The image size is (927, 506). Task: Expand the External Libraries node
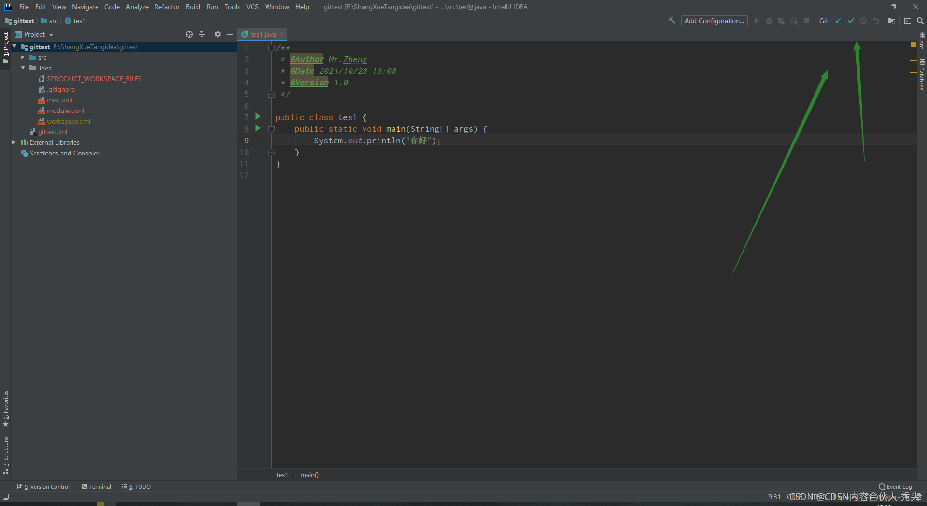14,142
